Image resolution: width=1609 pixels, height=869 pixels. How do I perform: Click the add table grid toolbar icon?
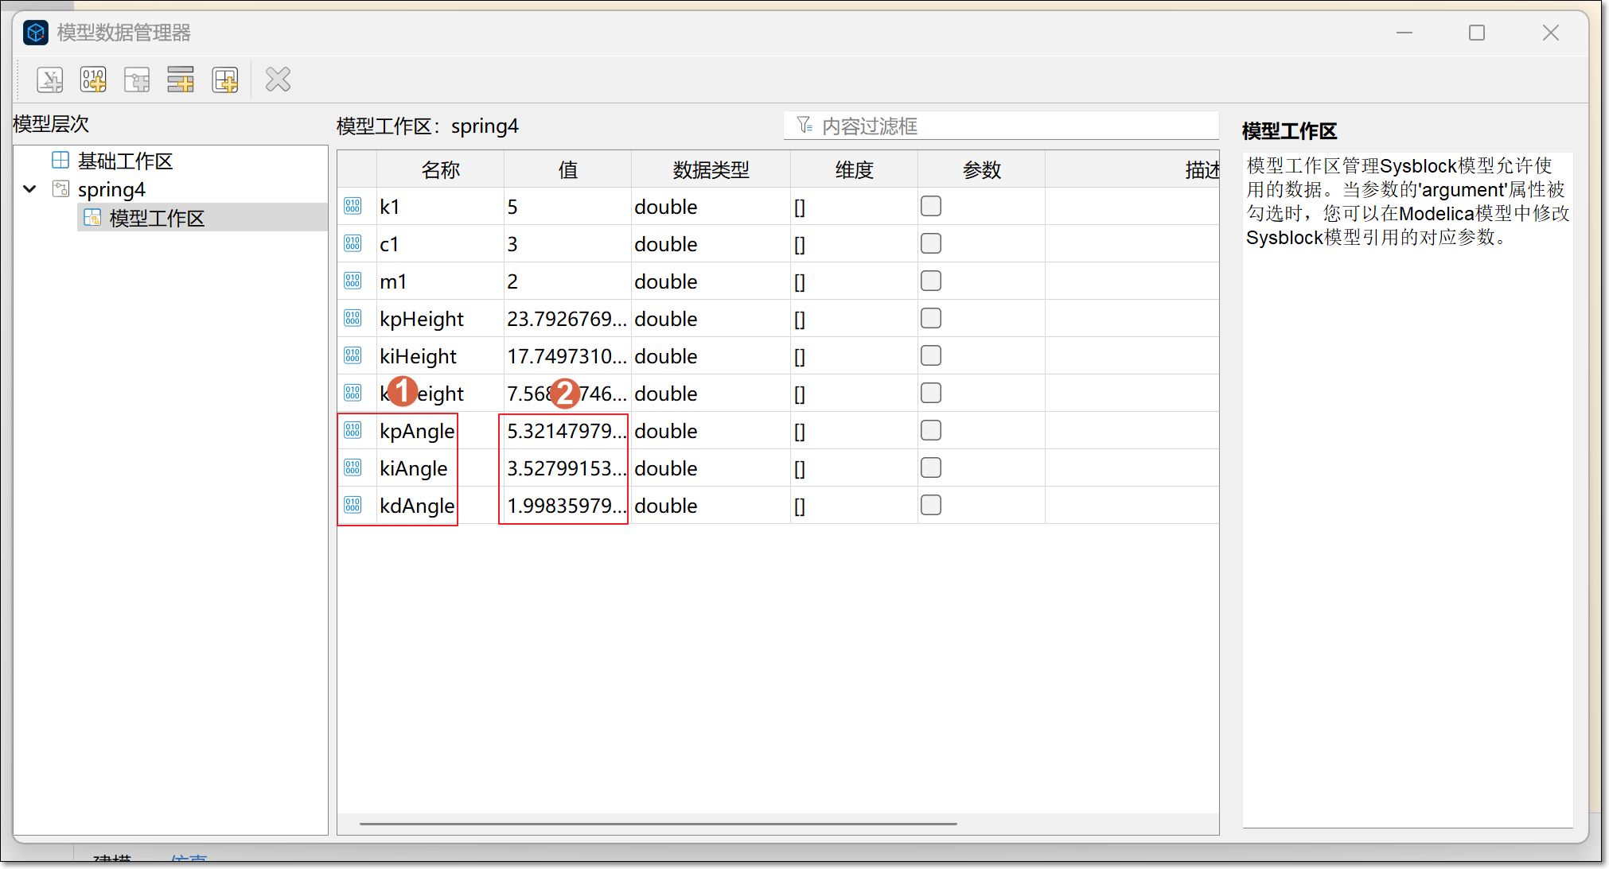[x=225, y=80]
